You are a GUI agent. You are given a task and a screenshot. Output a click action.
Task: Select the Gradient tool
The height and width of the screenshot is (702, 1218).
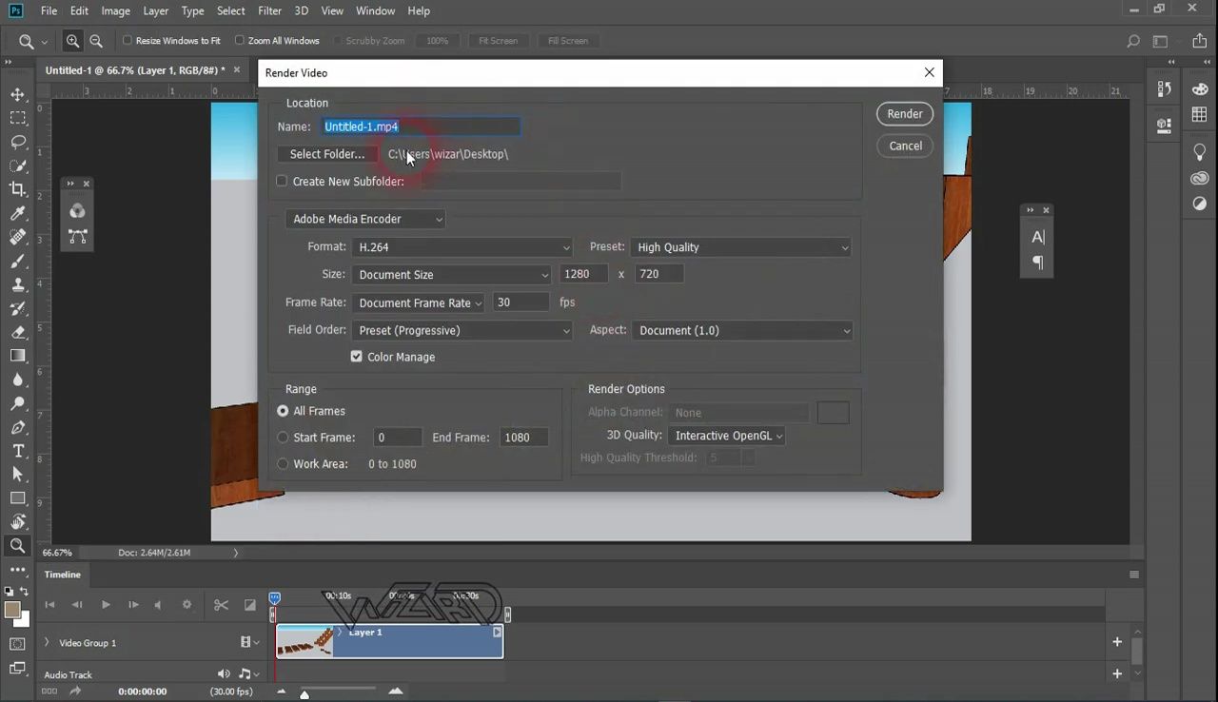[x=18, y=356]
